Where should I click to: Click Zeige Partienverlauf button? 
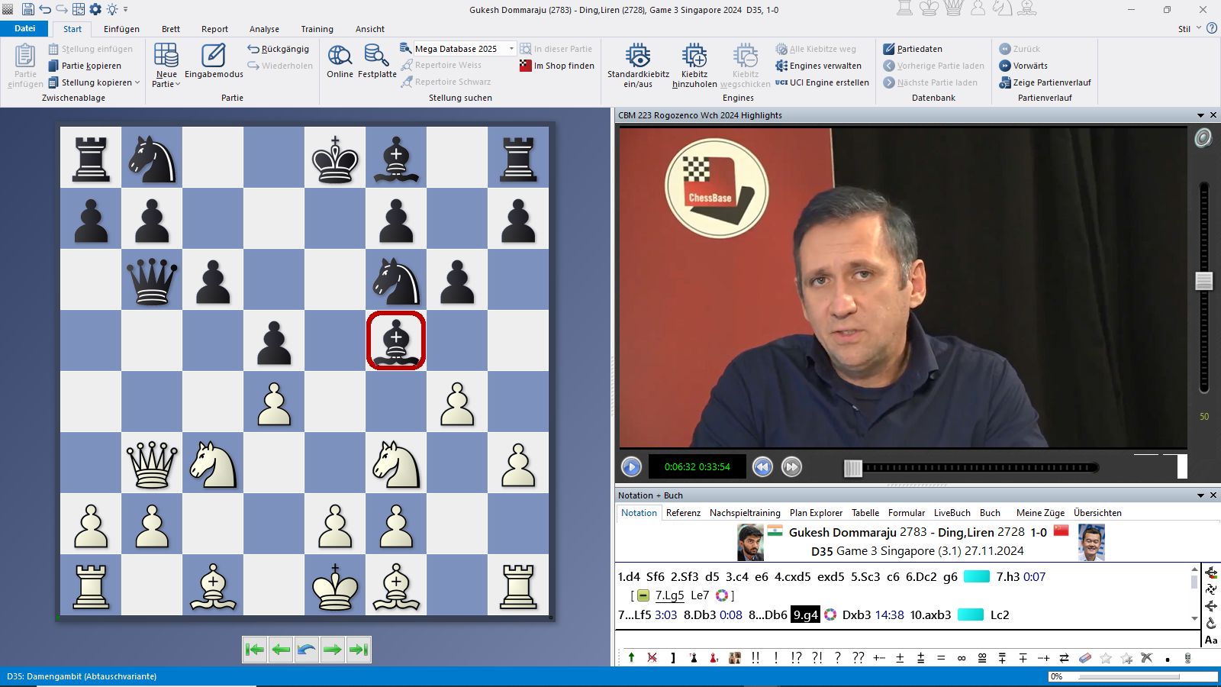point(1045,82)
